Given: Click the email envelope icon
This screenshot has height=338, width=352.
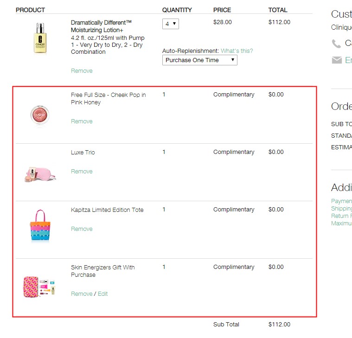Looking at the screenshot, I should [337, 60].
